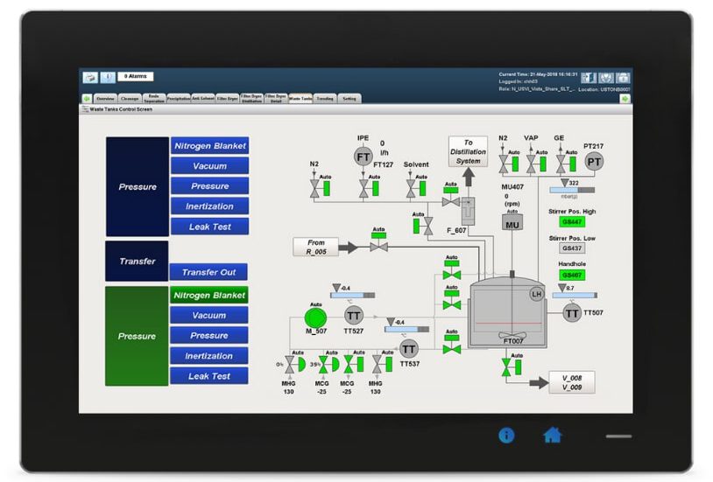Screen dimensions: 713x482
Task: Click the logout door icon in the header
Action: pos(588,78)
